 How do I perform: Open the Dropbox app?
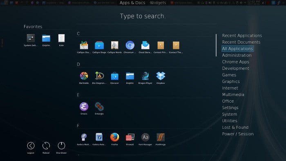(x=161, y=78)
